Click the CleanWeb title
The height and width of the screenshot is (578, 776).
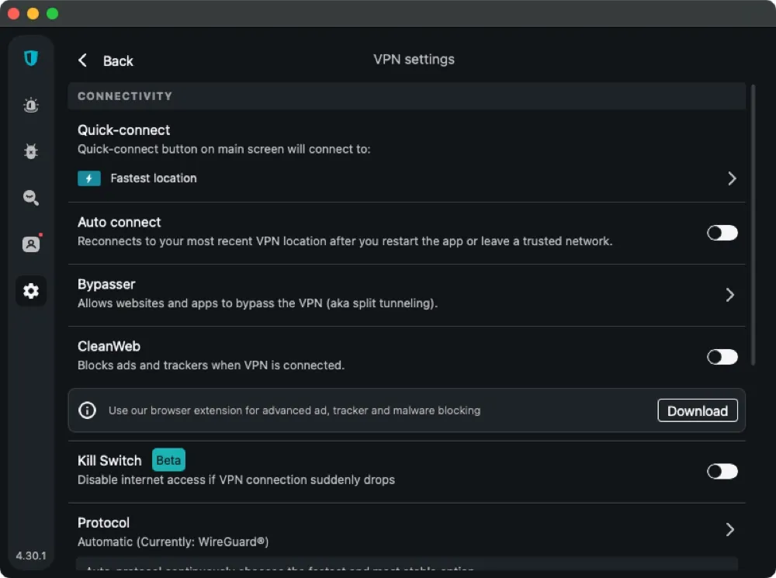(109, 346)
